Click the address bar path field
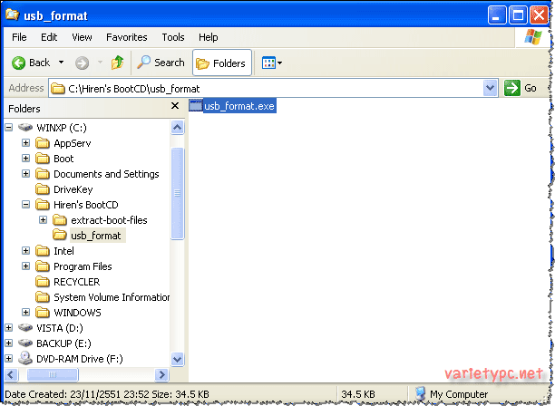 pyautogui.click(x=266, y=88)
